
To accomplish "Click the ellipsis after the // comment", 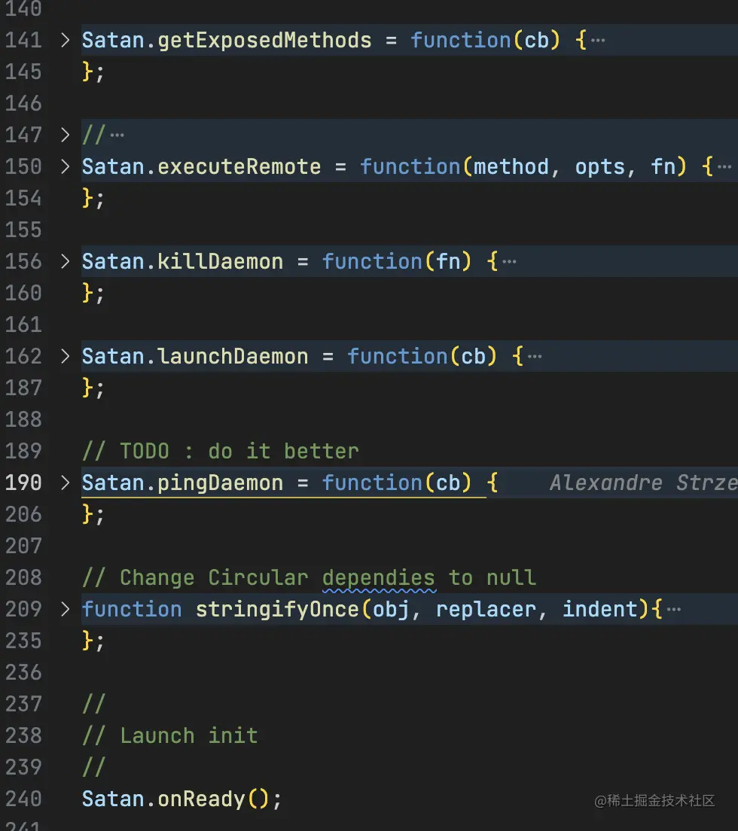I will (117, 135).
